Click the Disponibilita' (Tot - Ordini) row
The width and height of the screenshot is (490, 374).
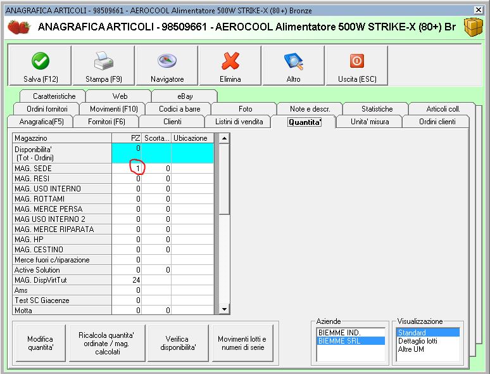[x=113, y=153]
